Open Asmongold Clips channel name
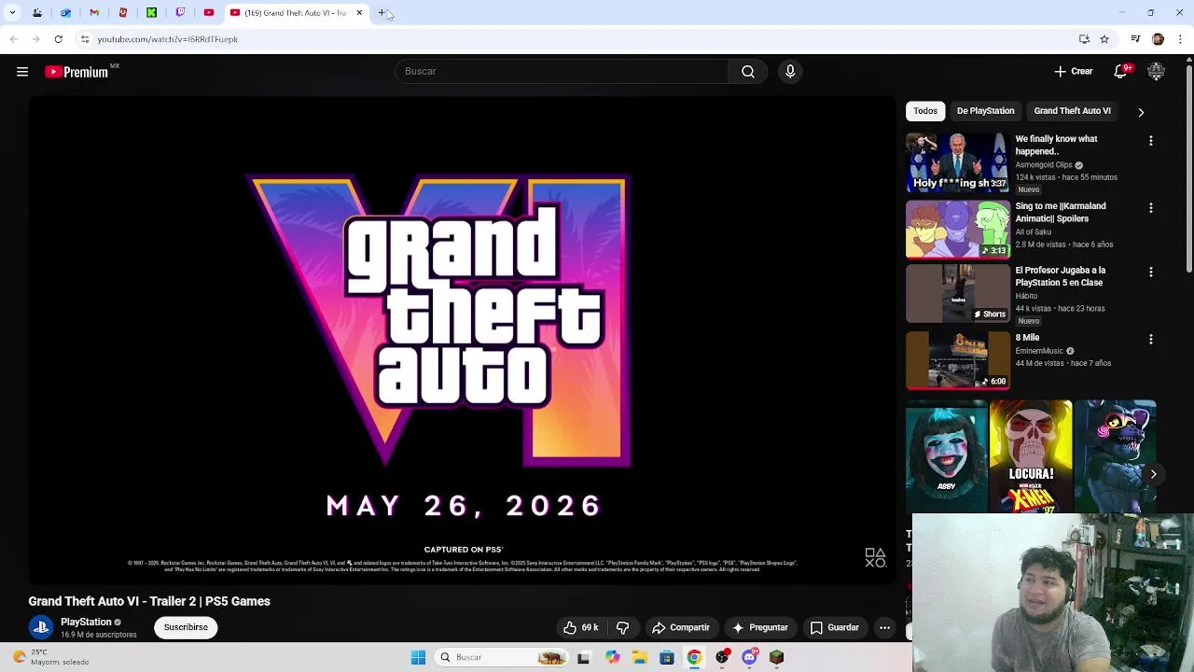This screenshot has width=1194, height=672. [x=1044, y=164]
